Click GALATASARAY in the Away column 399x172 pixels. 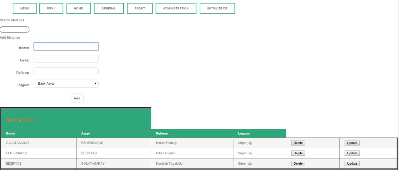pyautogui.click(x=93, y=163)
